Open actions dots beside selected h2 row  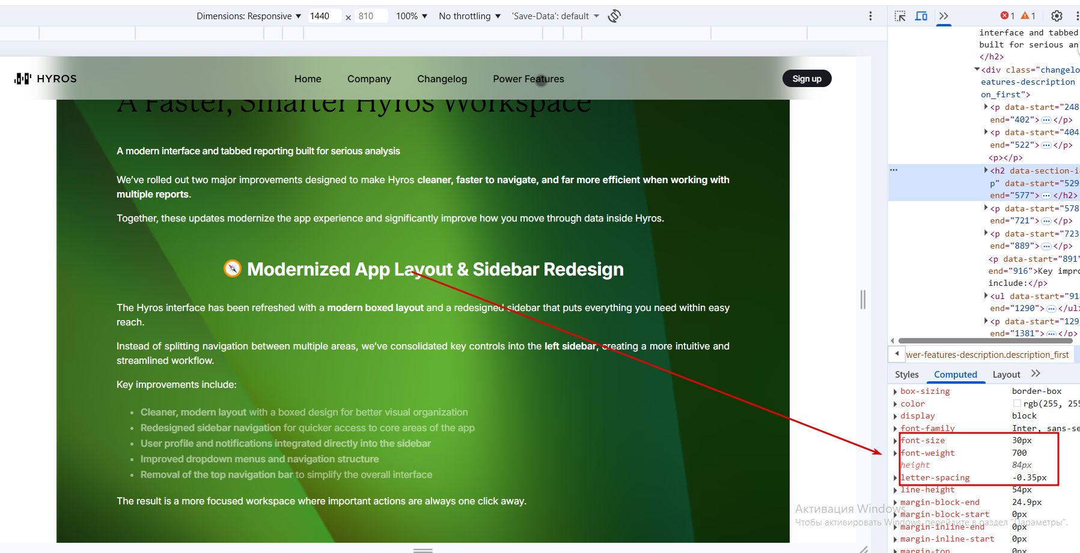[x=894, y=170]
